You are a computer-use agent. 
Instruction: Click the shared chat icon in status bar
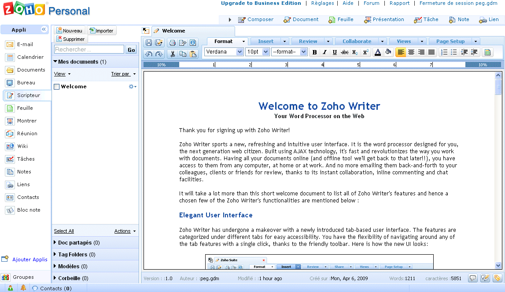point(485,278)
